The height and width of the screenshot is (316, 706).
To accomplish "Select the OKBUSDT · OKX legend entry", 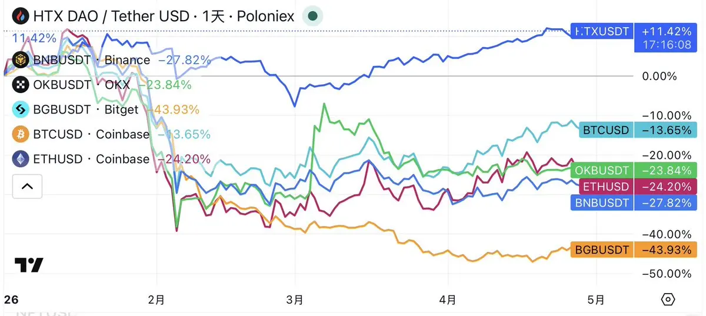I will 82,84.
